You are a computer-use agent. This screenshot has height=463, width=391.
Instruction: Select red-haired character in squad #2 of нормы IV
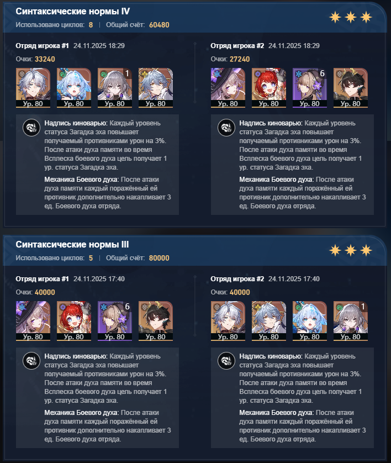tap(269, 88)
